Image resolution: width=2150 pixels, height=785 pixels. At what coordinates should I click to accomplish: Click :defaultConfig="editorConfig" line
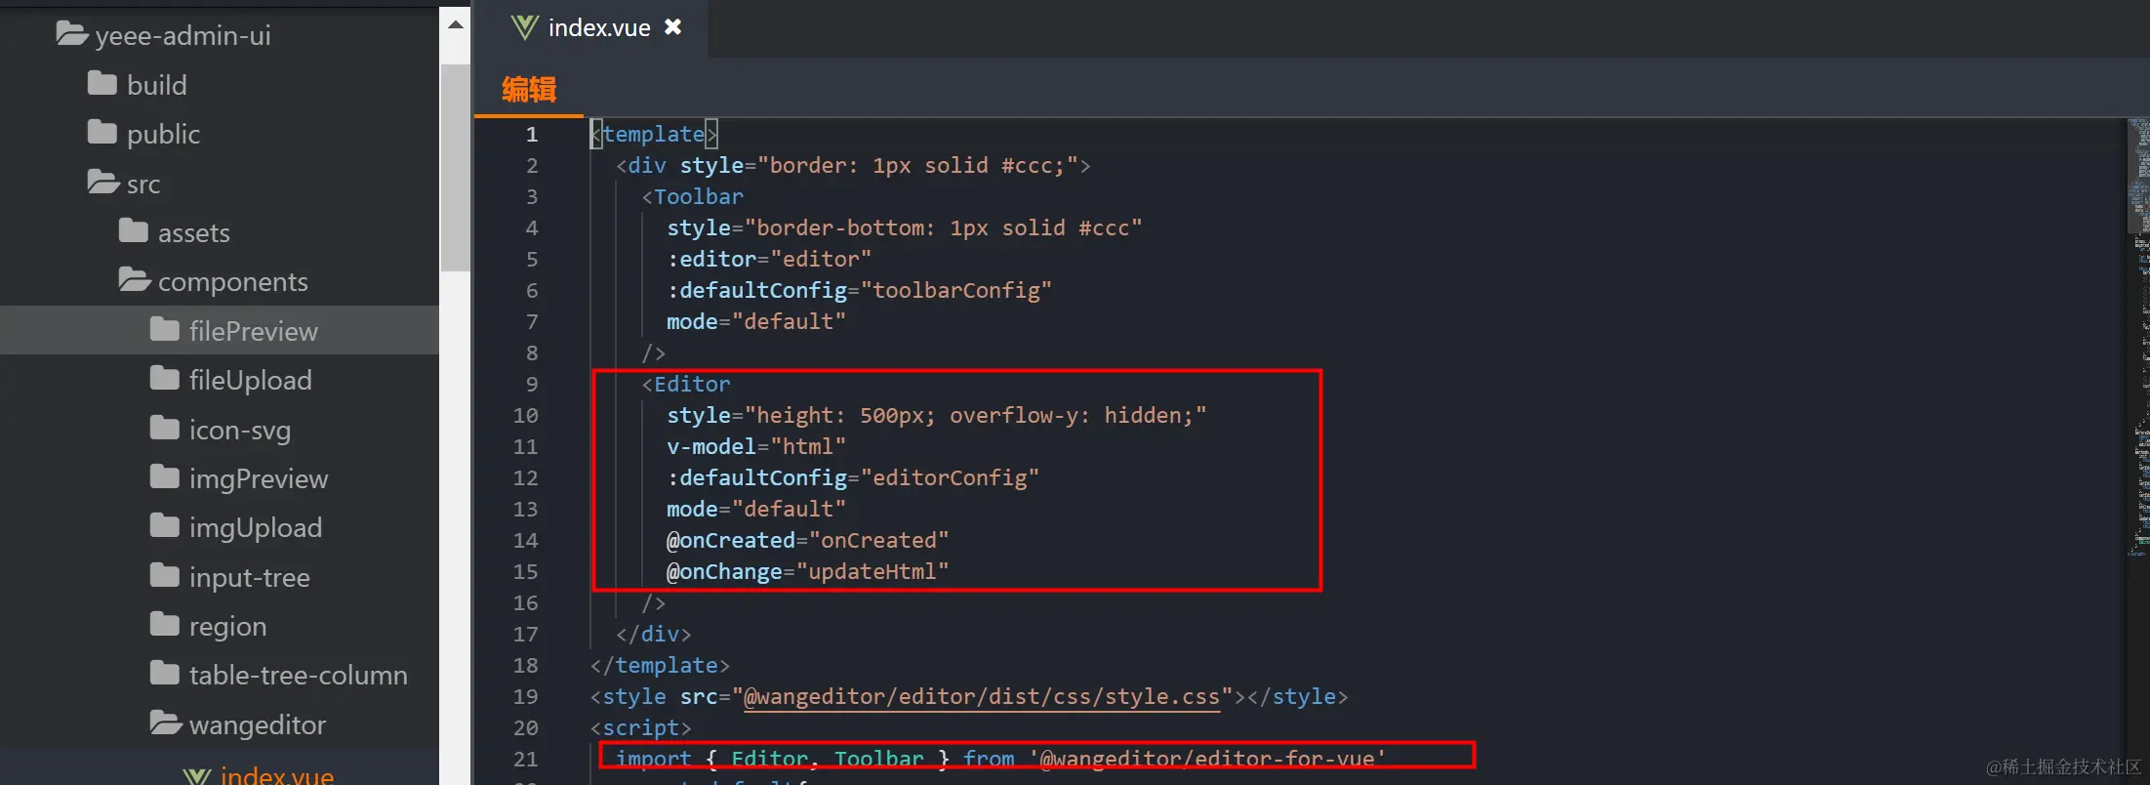click(853, 477)
